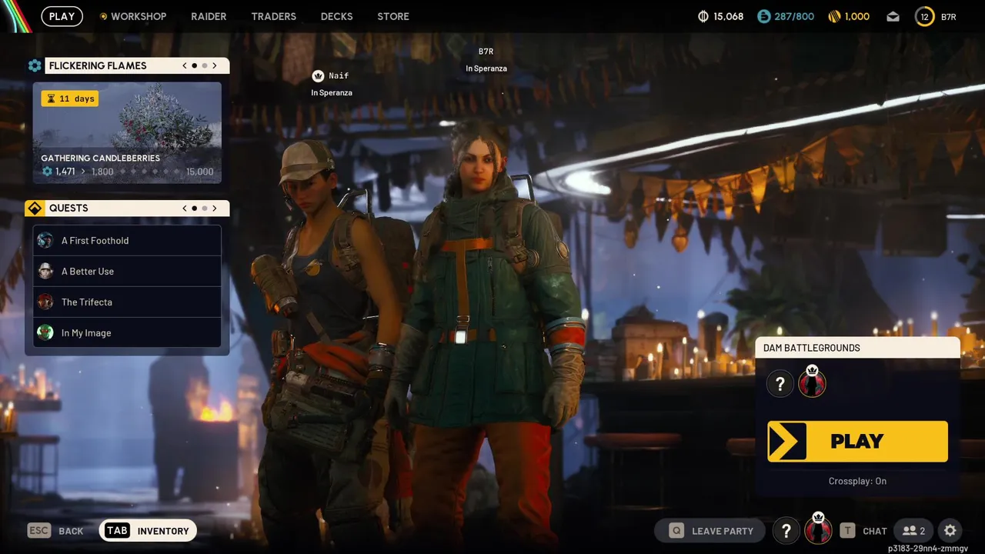Click the party leader avatar in map panel

[812, 382]
